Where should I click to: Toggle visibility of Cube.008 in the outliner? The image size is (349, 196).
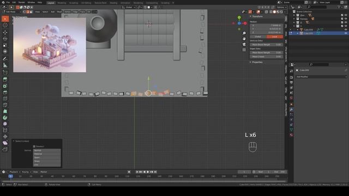pyautogui.click(x=346, y=29)
